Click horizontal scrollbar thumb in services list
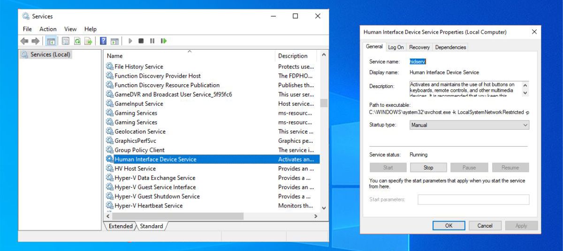This screenshot has height=251, width=563. pos(178,216)
